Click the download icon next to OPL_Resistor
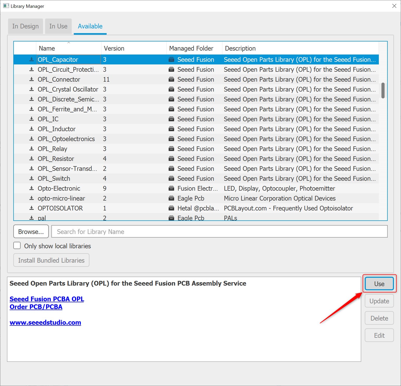 [32, 159]
